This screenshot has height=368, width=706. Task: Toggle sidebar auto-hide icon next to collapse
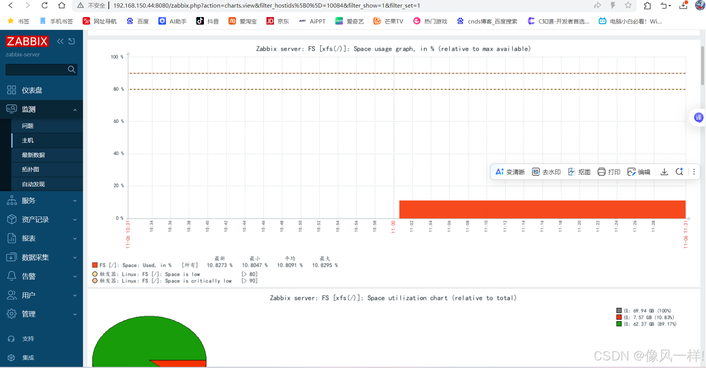(x=72, y=41)
